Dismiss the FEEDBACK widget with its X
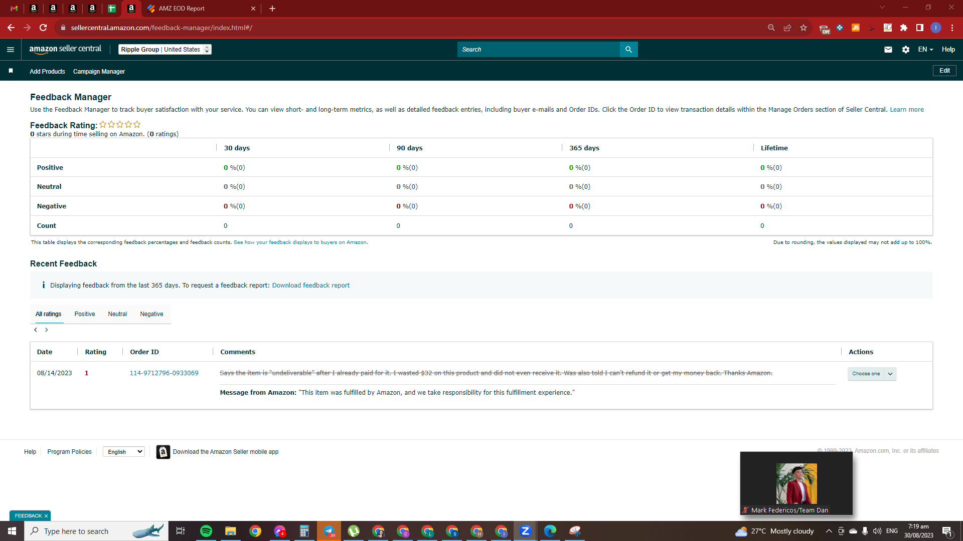Screen dimensions: 963x541 tap(46, 516)
